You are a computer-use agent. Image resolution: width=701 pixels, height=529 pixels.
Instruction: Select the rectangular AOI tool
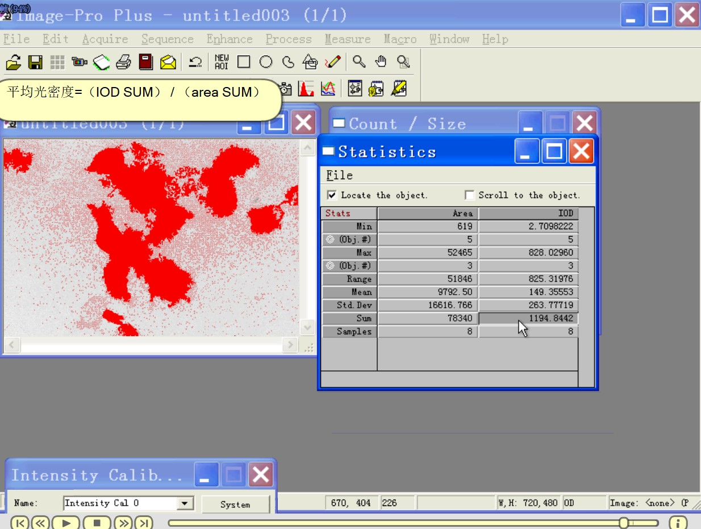(x=244, y=61)
